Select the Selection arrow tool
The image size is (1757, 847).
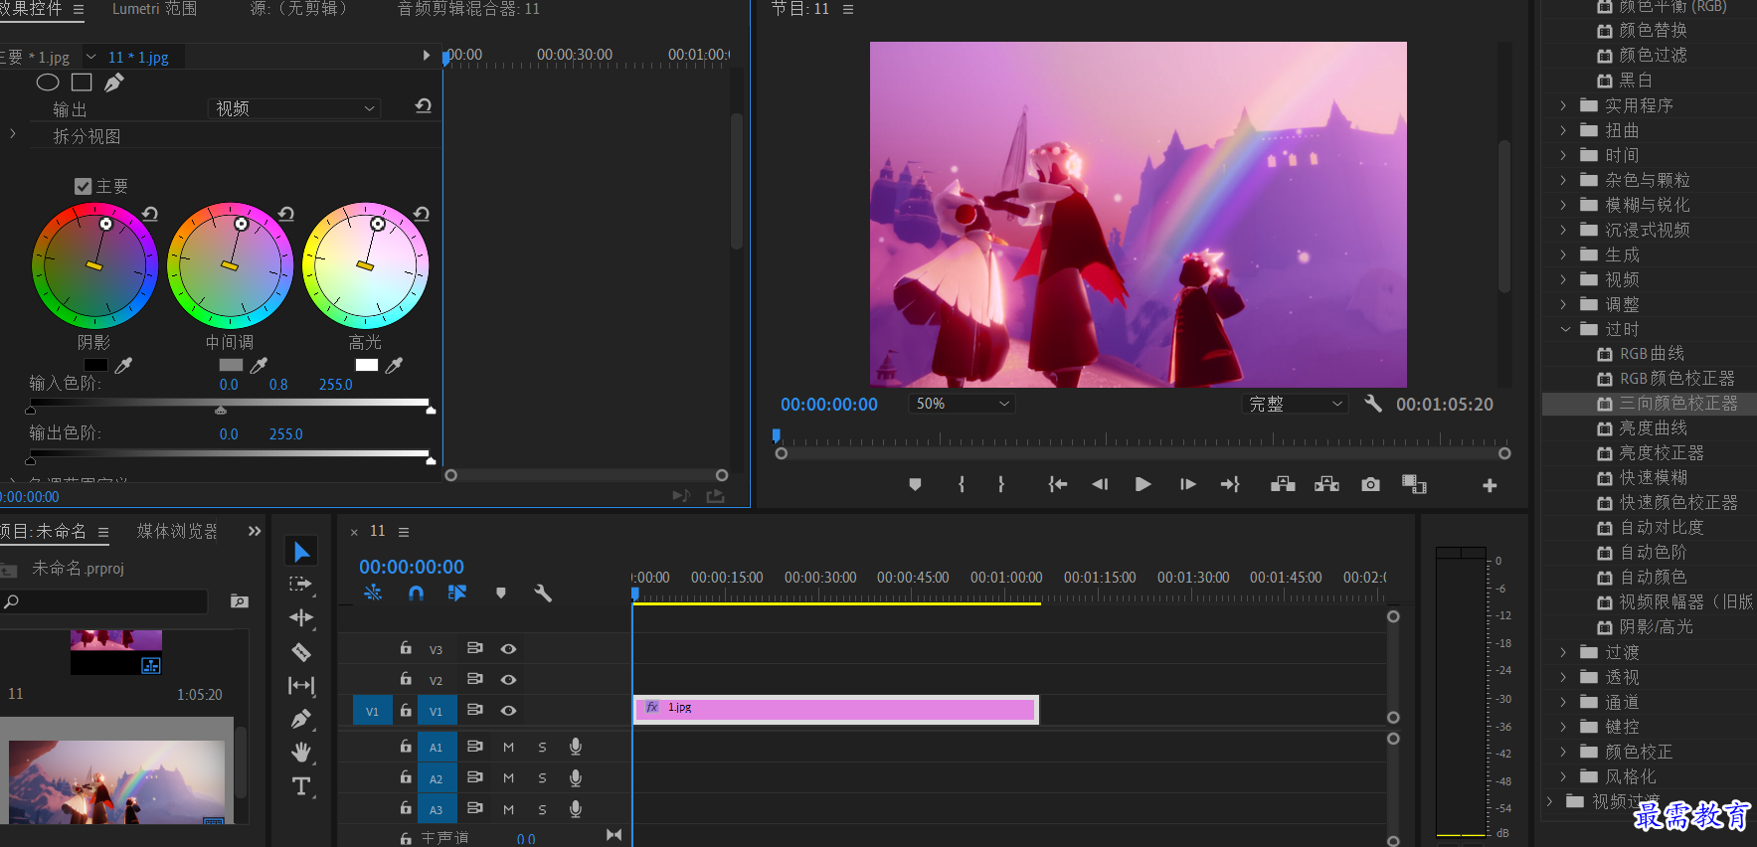301,551
